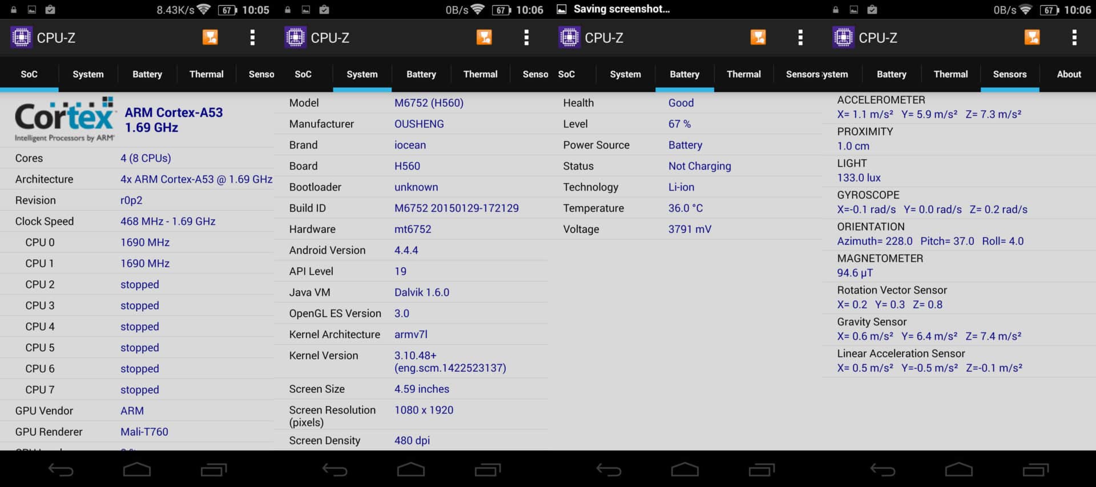Click the ARM Cortex logo image
Viewport: 1096px width, 487px height.
65,119
